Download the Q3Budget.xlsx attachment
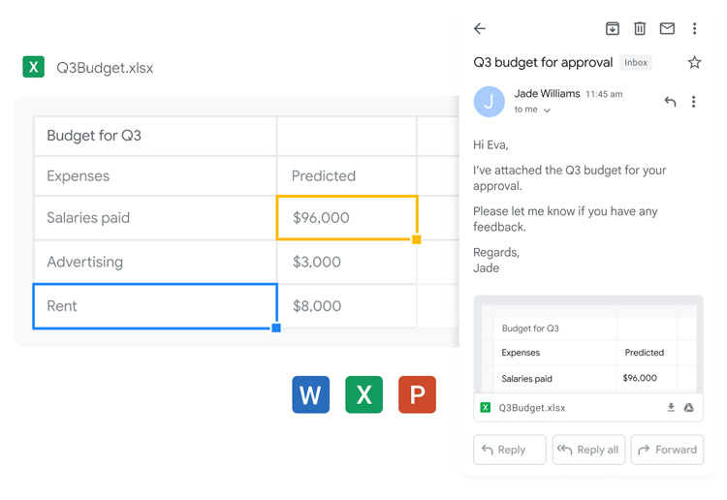The image size is (727, 500). [671, 407]
